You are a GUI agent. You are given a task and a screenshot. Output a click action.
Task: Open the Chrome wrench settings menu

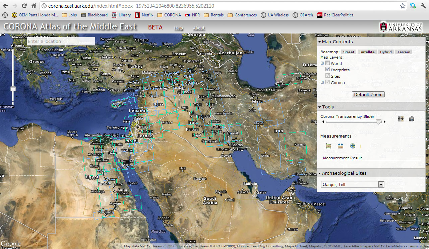pyautogui.click(x=423, y=6)
